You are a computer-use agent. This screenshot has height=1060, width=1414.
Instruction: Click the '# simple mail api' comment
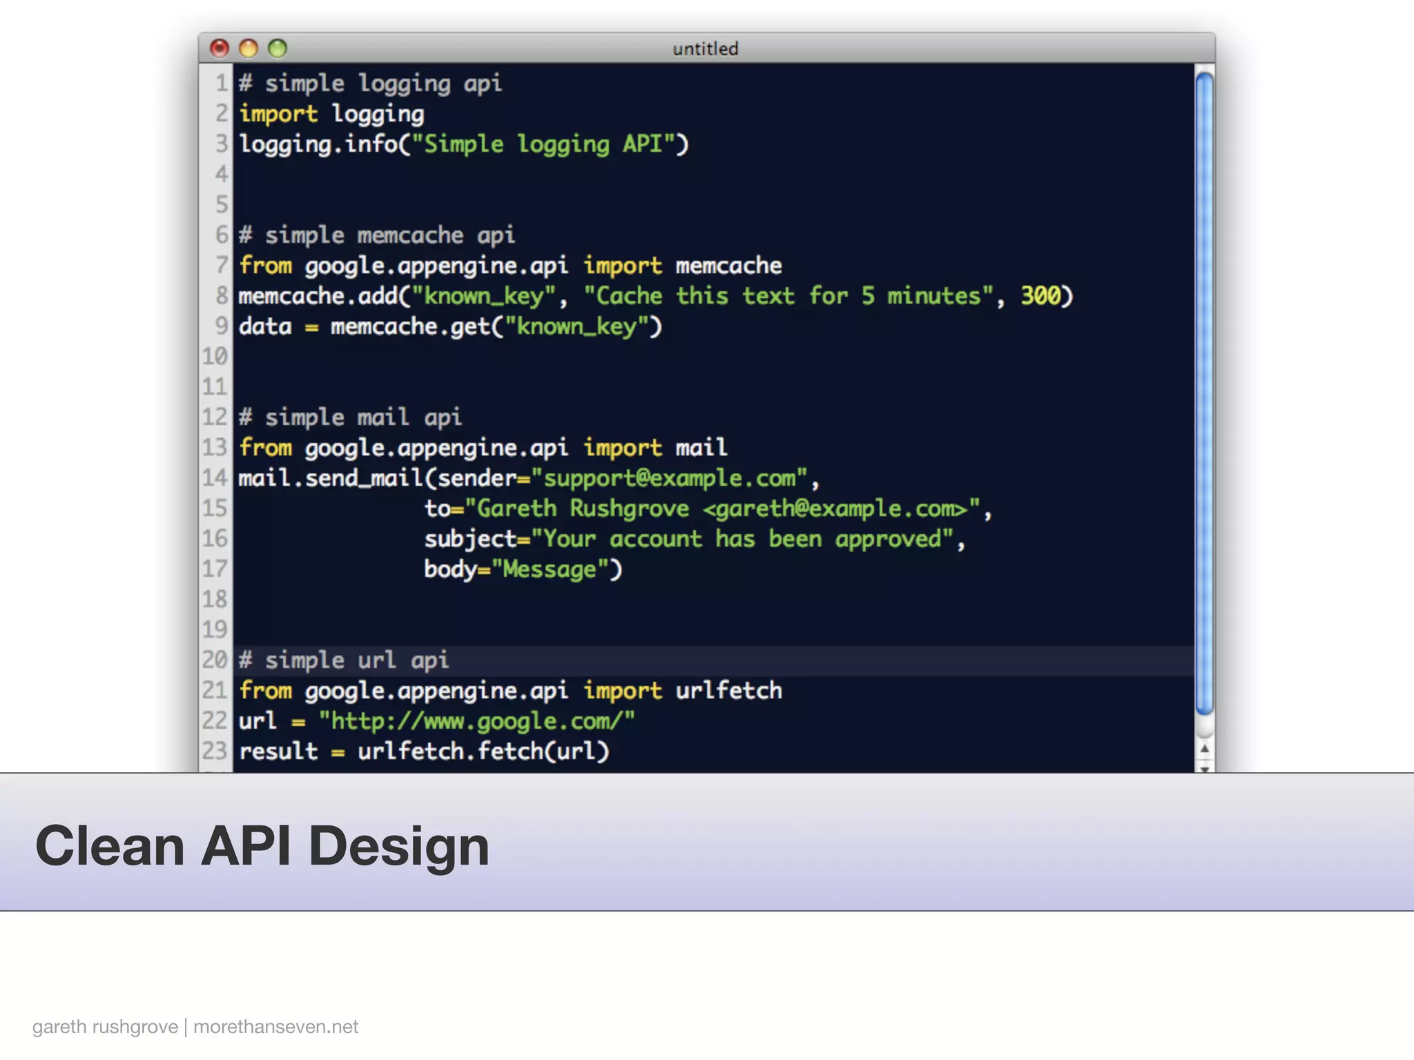coord(350,418)
